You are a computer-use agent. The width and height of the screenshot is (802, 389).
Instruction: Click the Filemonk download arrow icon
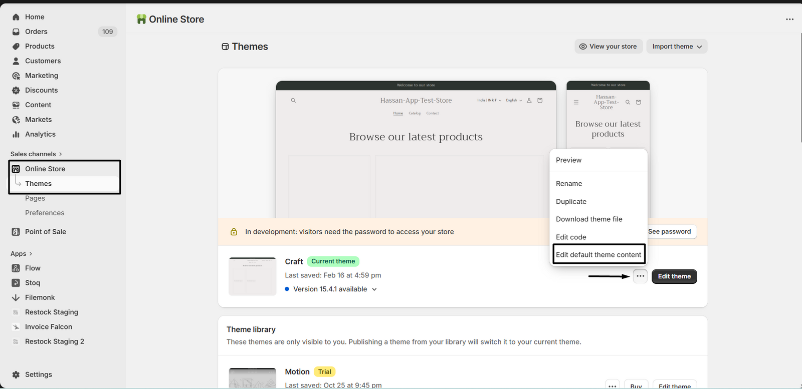[x=16, y=297]
